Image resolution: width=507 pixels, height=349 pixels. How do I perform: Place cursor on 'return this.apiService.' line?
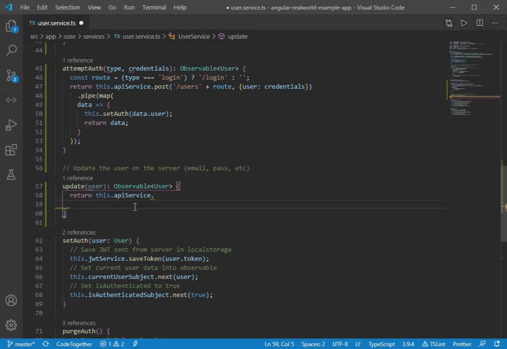pyautogui.click(x=112, y=195)
